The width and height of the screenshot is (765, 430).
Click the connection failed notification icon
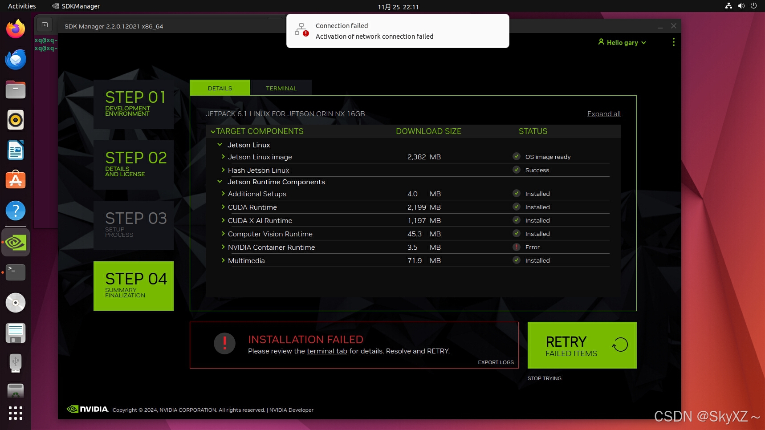pos(302,30)
